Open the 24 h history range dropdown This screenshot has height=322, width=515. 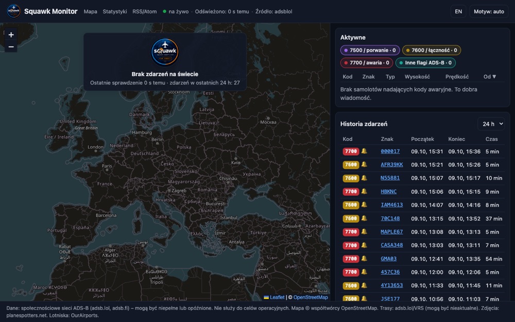pos(491,124)
